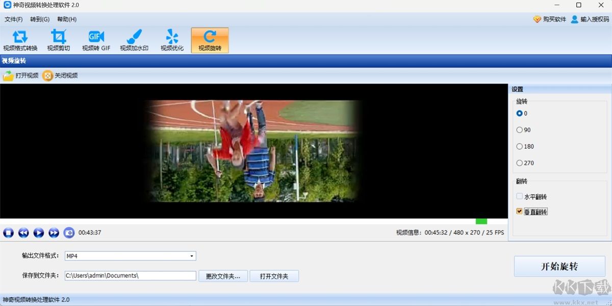Enable 水平翻转 checkbox
Viewport: 612px width, 306px height.
click(x=520, y=196)
